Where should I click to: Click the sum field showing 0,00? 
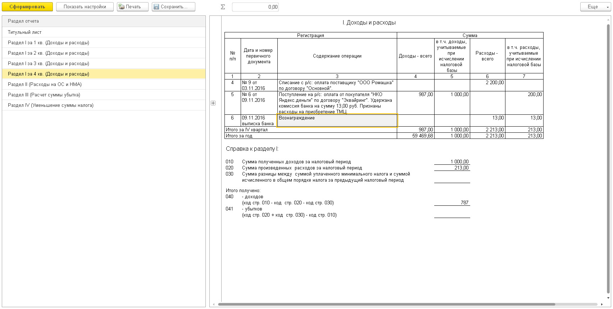click(x=255, y=7)
